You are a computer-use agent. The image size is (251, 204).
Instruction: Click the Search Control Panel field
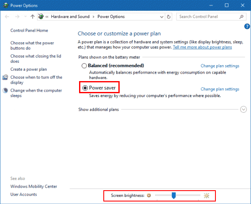(x=211, y=16)
